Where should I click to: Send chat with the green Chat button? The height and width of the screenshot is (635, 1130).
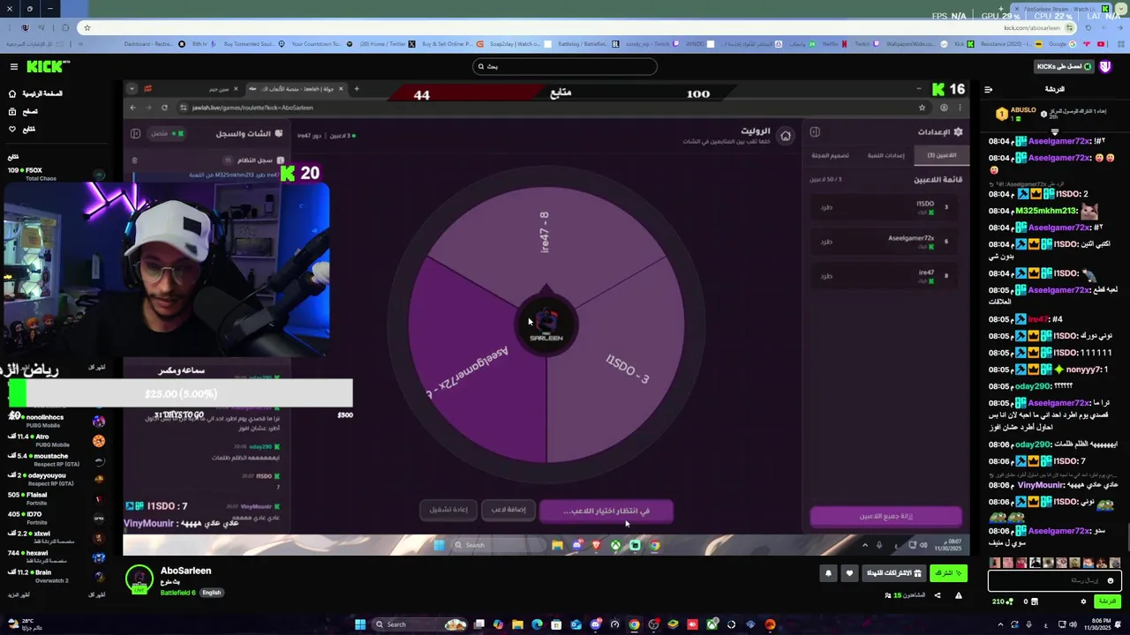click(1106, 601)
